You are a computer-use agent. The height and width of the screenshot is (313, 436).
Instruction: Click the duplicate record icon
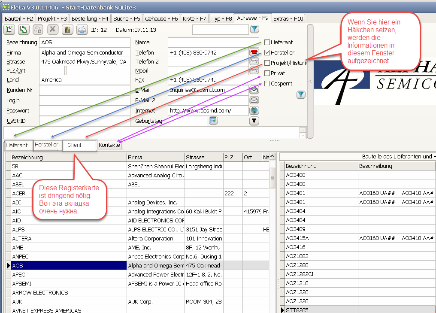(24, 29)
